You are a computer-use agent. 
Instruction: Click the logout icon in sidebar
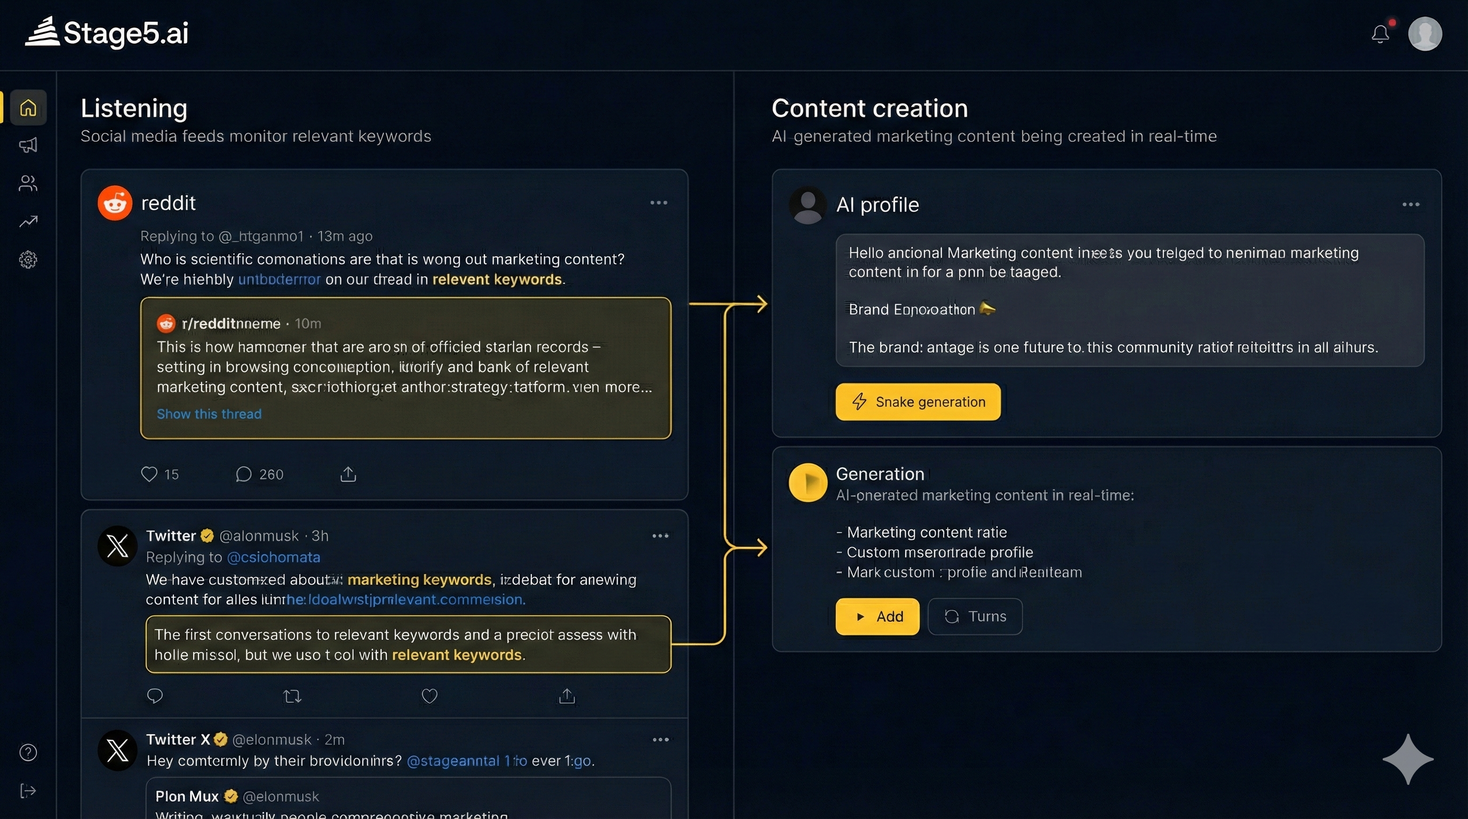tap(28, 791)
